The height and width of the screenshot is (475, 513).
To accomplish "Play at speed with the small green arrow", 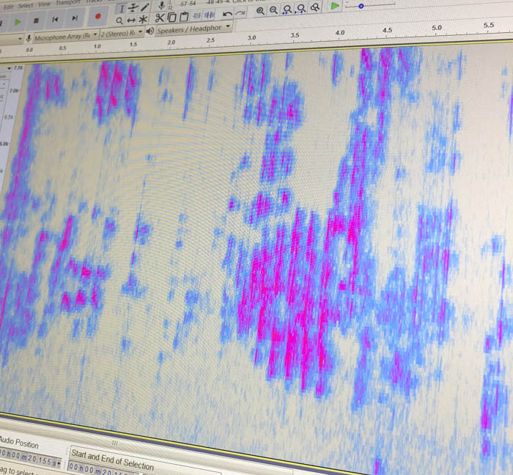I will click(335, 6).
